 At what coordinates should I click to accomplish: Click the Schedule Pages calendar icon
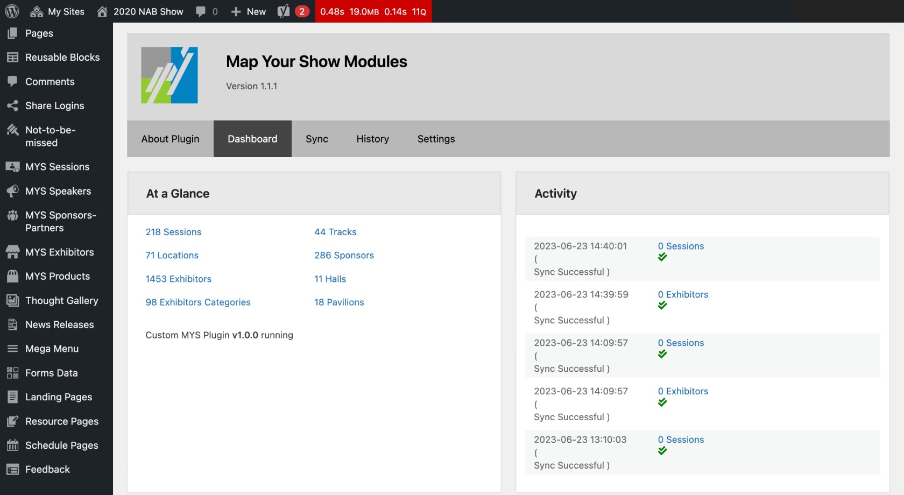tap(12, 445)
